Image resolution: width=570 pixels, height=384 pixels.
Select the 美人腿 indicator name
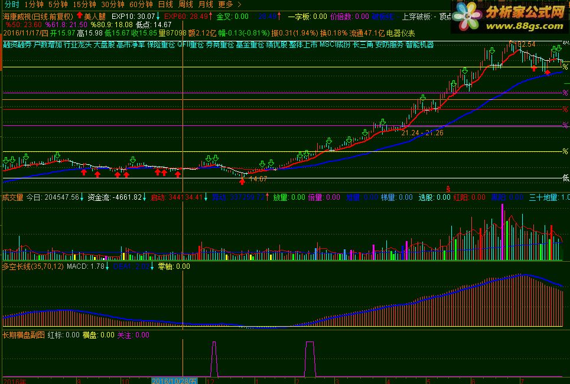click(95, 17)
